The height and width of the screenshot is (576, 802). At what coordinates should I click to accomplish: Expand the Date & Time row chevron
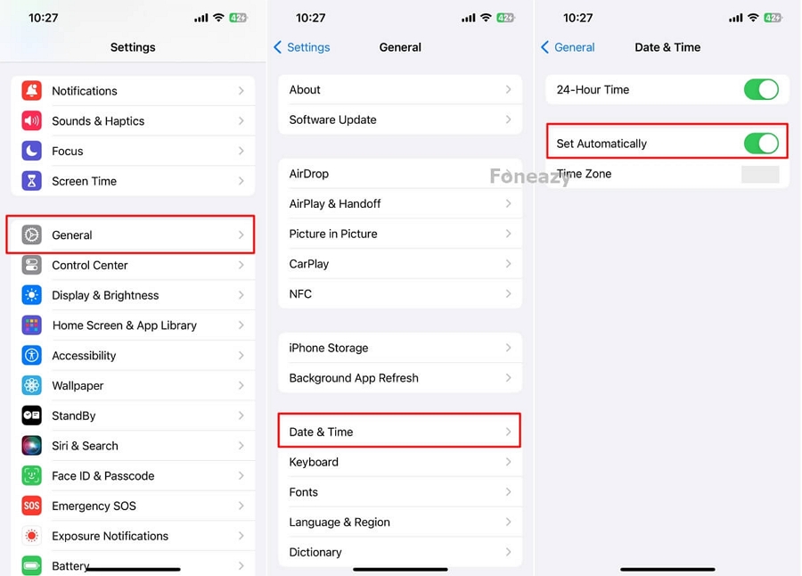[509, 432]
